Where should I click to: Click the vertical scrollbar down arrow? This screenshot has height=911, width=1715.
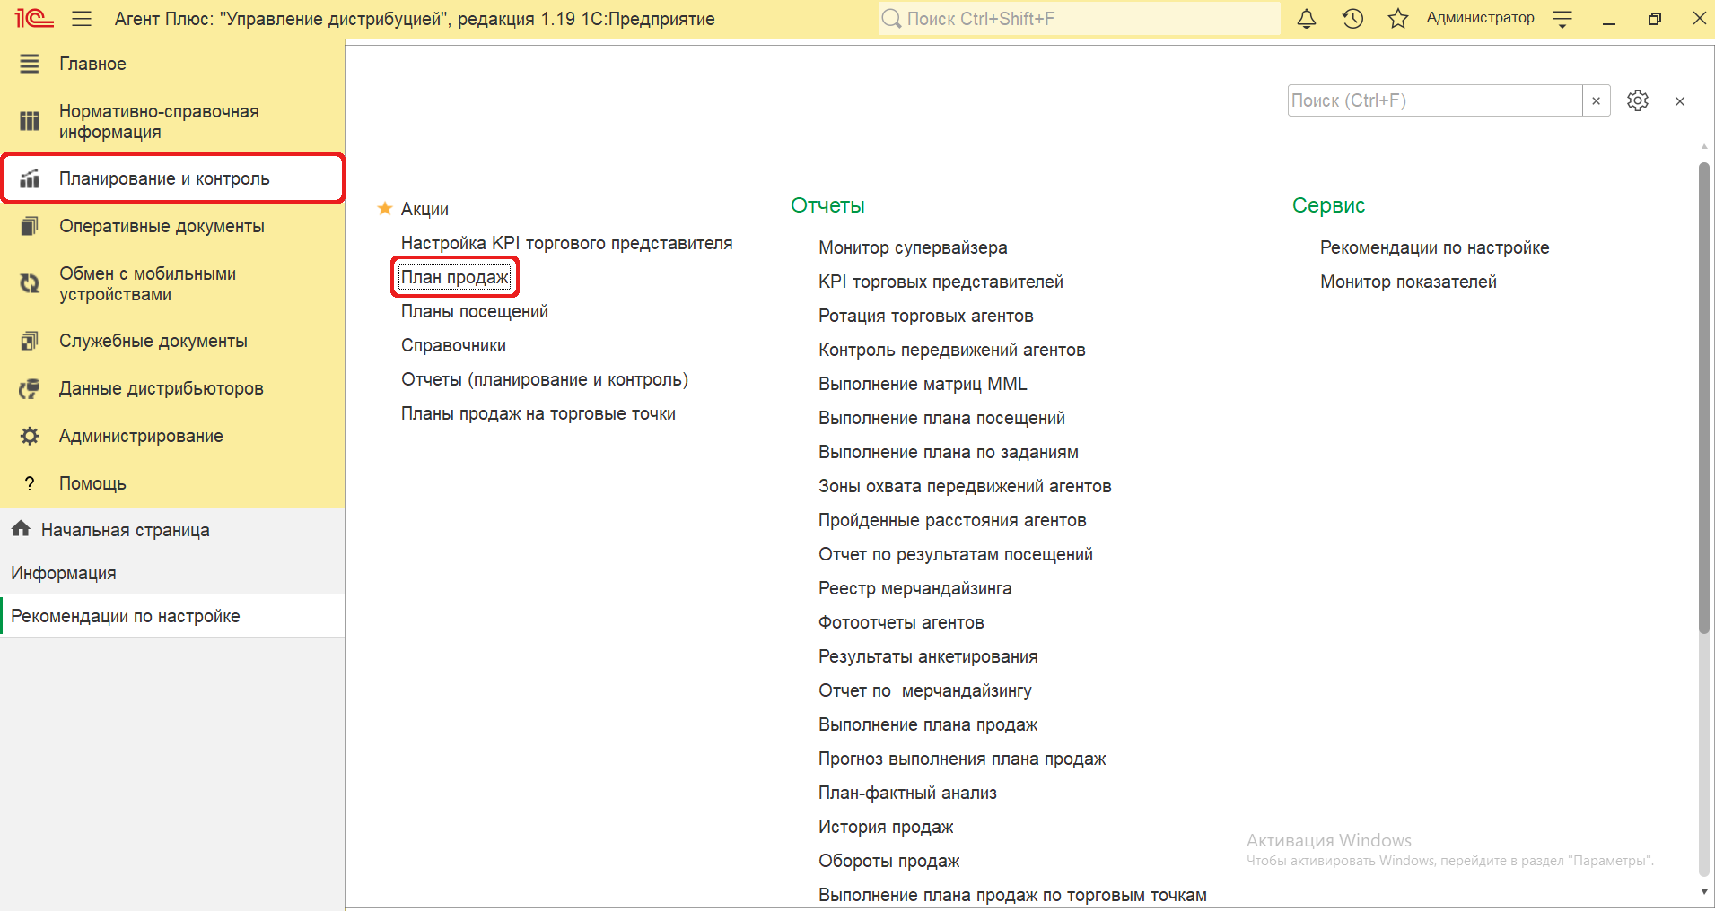coord(1703,892)
